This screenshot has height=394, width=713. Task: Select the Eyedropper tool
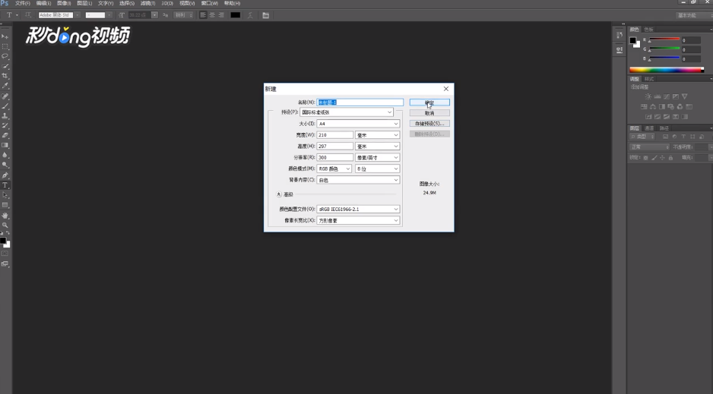click(5, 86)
